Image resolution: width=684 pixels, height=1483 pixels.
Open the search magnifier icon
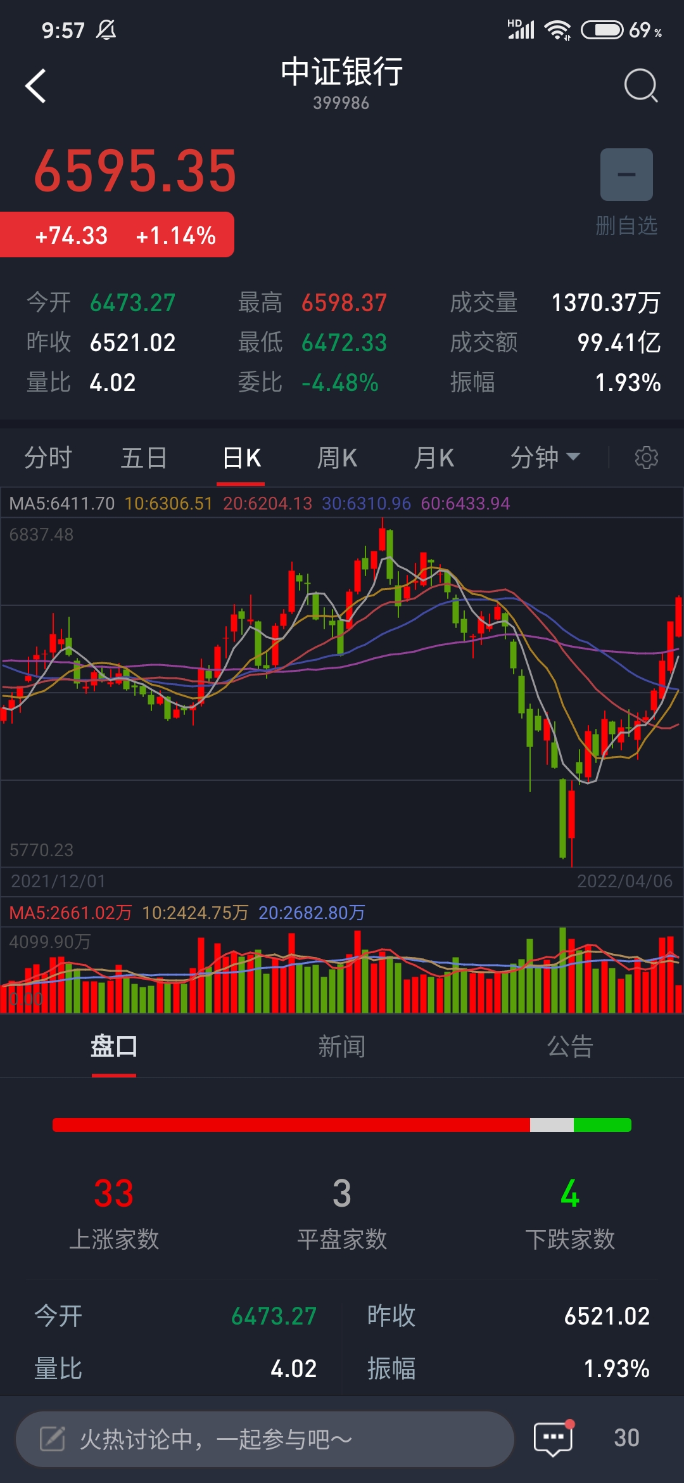pyautogui.click(x=640, y=86)
